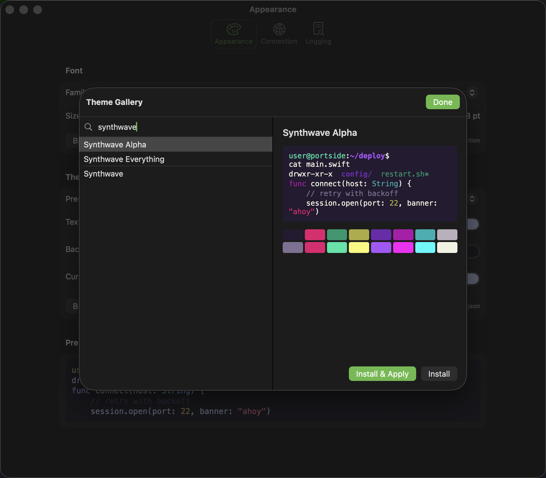Click the olive yellow color swatch

(x=359, y=235)
